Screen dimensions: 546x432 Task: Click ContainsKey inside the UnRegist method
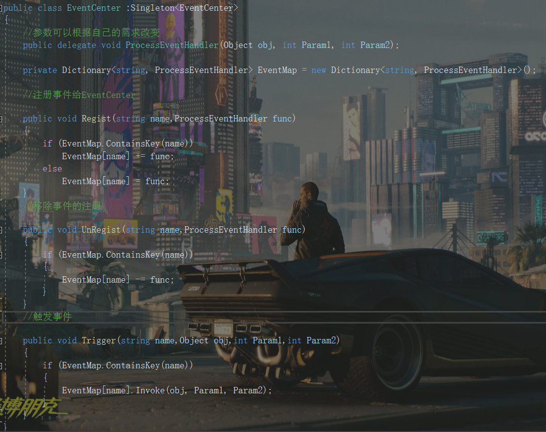coord(133,255)
